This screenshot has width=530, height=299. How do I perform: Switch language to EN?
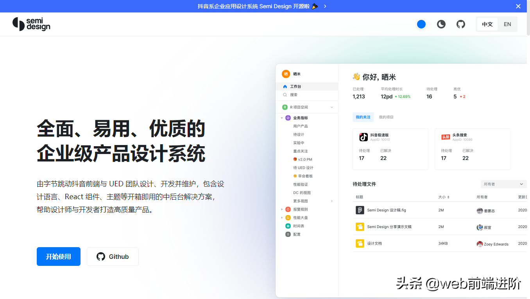pyautogui.click(x=507, y=24)
